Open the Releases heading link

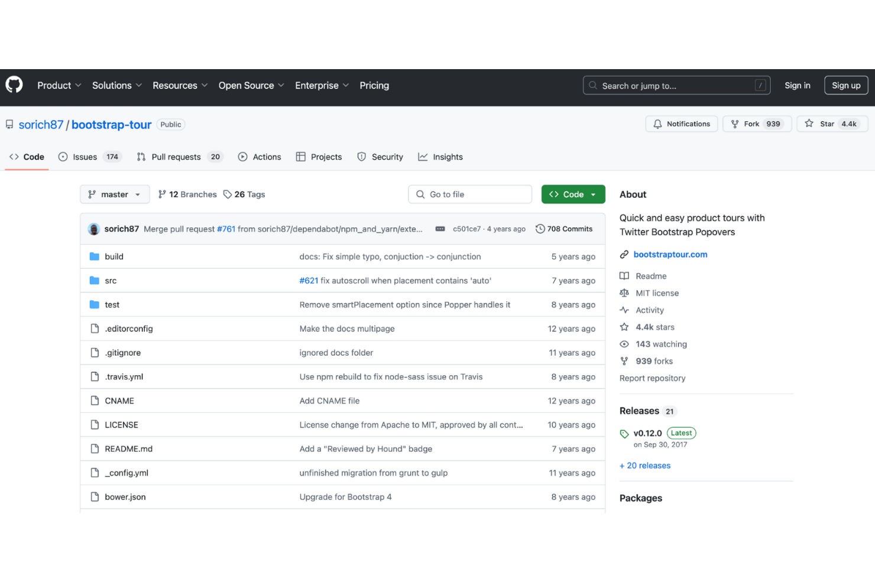point(639,411)
